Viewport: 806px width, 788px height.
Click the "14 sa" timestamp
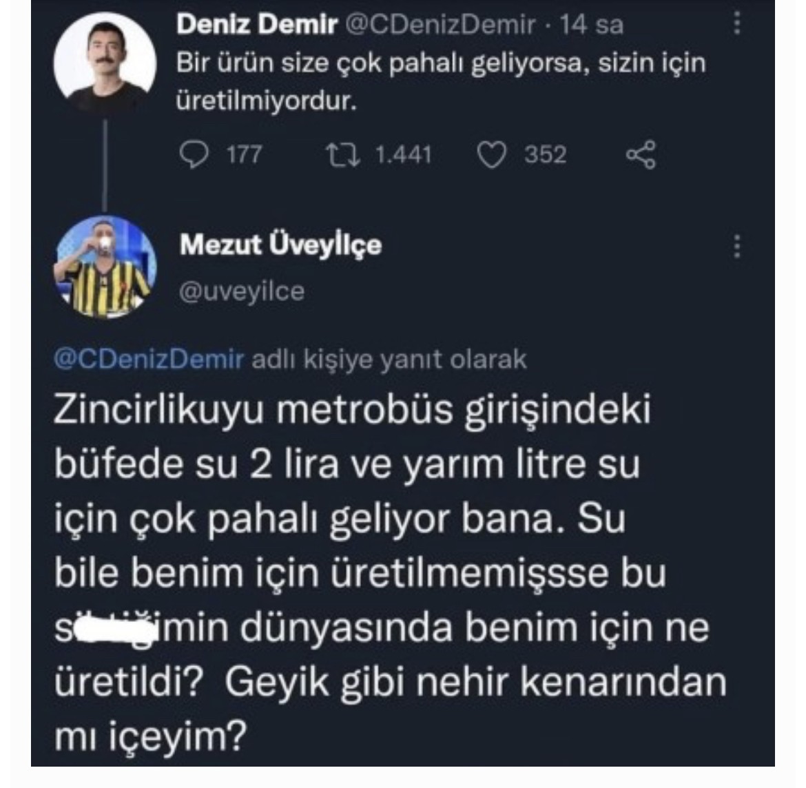(x=591, y=25)
